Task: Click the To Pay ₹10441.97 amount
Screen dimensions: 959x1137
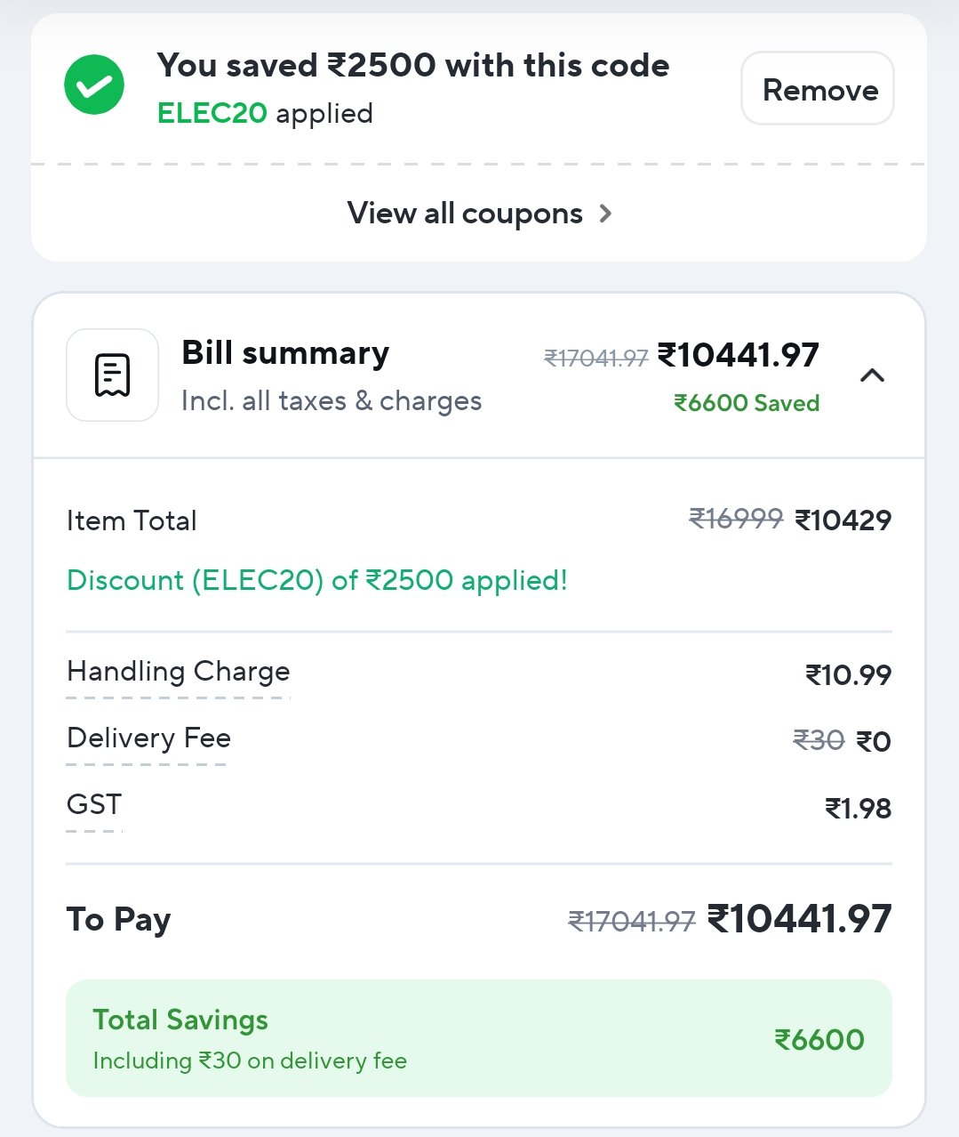Action: (799, 919)
